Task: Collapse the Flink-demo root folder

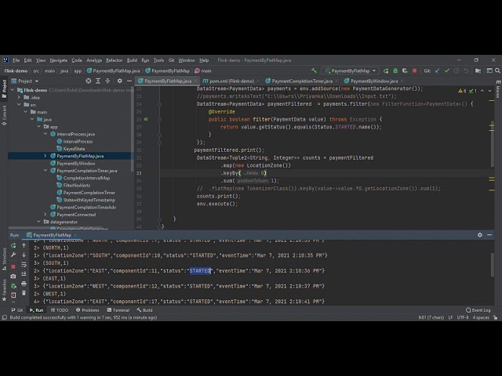Action: click(13, 90)
